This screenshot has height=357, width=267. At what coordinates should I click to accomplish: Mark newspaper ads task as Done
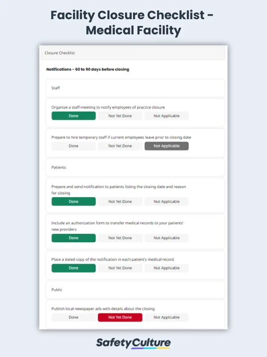73,317
